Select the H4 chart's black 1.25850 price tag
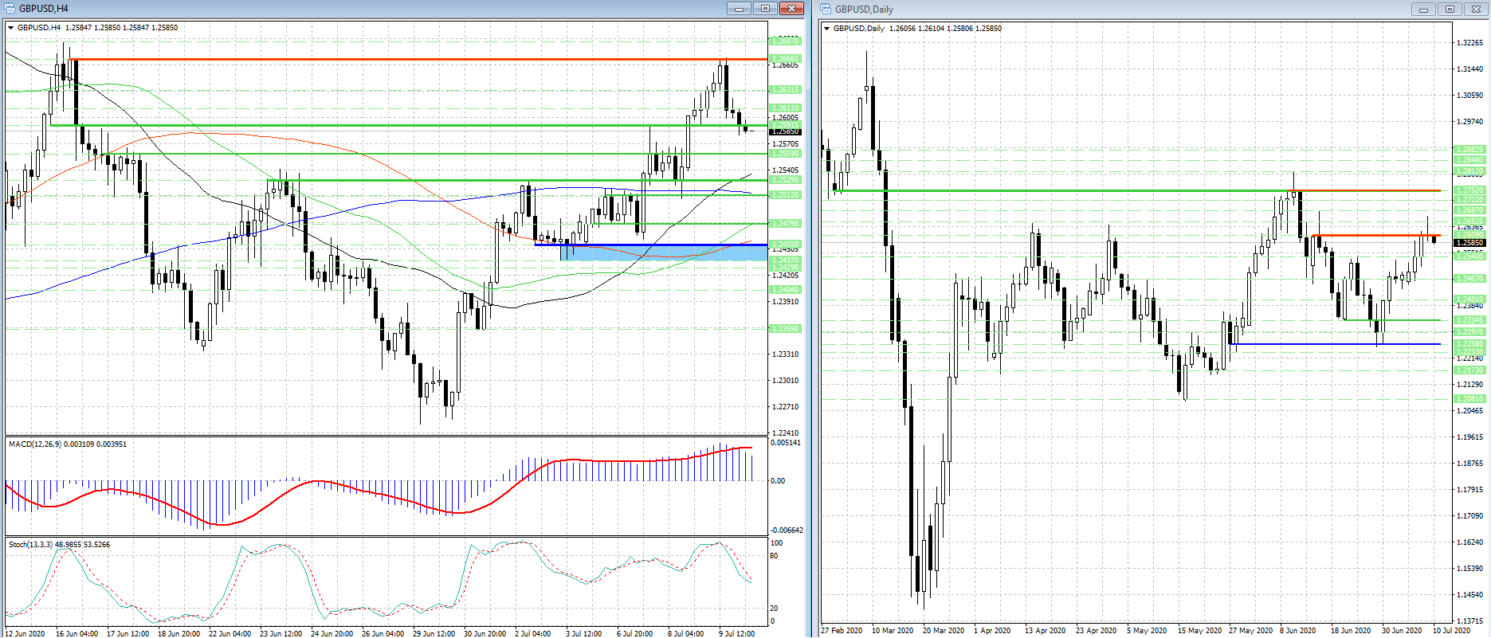 pyautogui.click(x=785, y=131)
